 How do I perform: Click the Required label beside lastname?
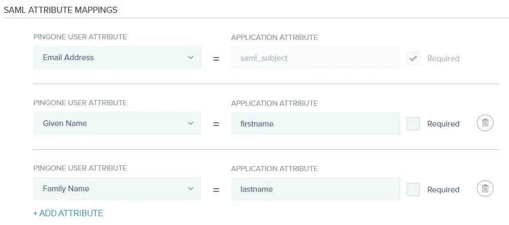pyautogui.click(x=443, y=190)
